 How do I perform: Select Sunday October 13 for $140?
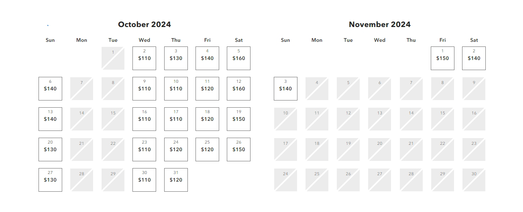click(x=50, y=119)
